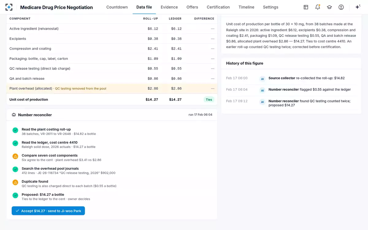Open the AI sparkle assistant icon
The height and width of the screenshot is (230, 368).
(x=358, y=7)
